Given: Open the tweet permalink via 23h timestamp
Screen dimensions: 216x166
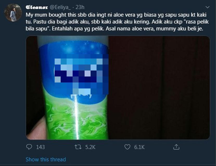Looking at the screenshot, I should (80, 7).
